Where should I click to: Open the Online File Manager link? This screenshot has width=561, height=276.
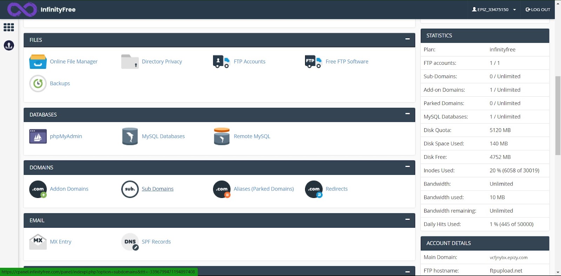point(74,62)
